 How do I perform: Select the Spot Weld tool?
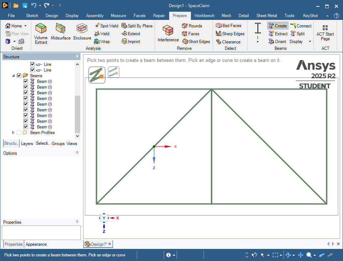[106, 26]
